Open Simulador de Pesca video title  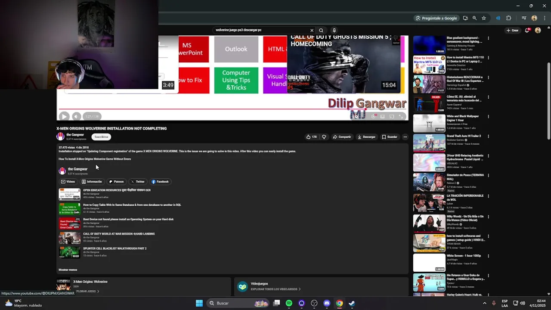(465, 177)
